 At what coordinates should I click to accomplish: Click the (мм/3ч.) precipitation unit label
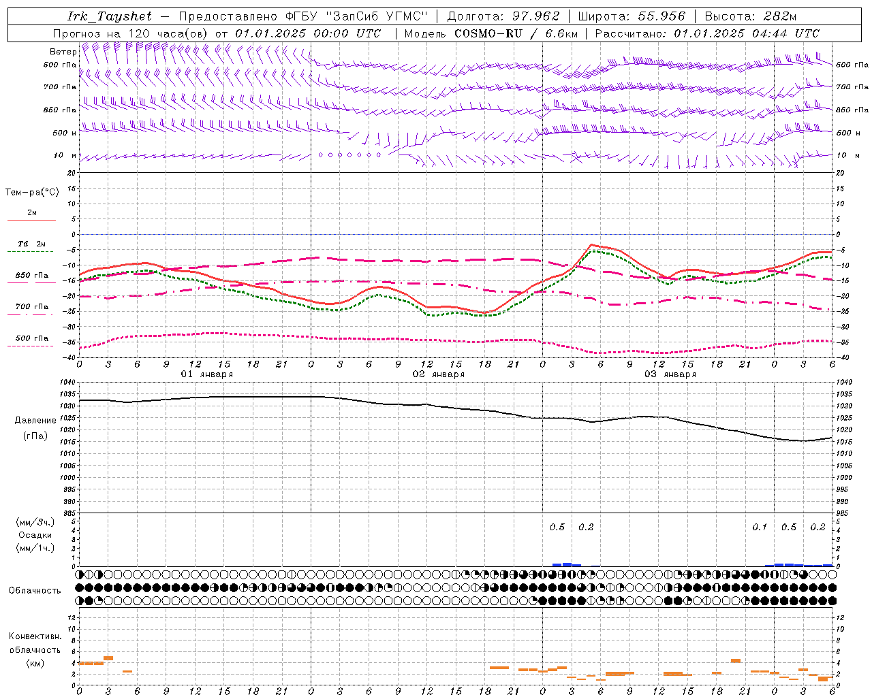35,523
